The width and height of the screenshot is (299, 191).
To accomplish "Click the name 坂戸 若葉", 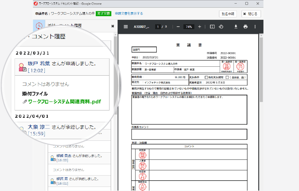I will pos(39,64).
